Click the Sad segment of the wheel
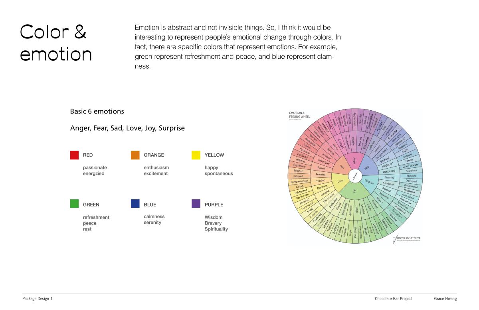Screen dimensions: 479x310 pos(368,169)
